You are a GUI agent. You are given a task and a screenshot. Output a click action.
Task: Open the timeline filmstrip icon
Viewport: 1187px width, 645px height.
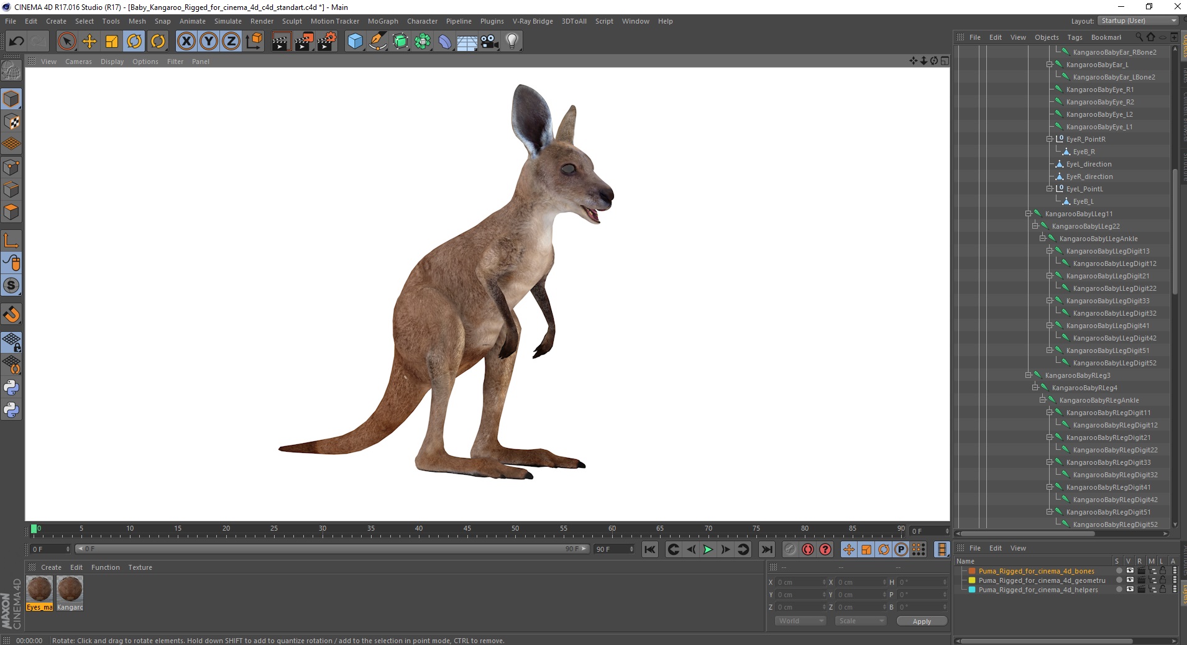tap(942, 549)
